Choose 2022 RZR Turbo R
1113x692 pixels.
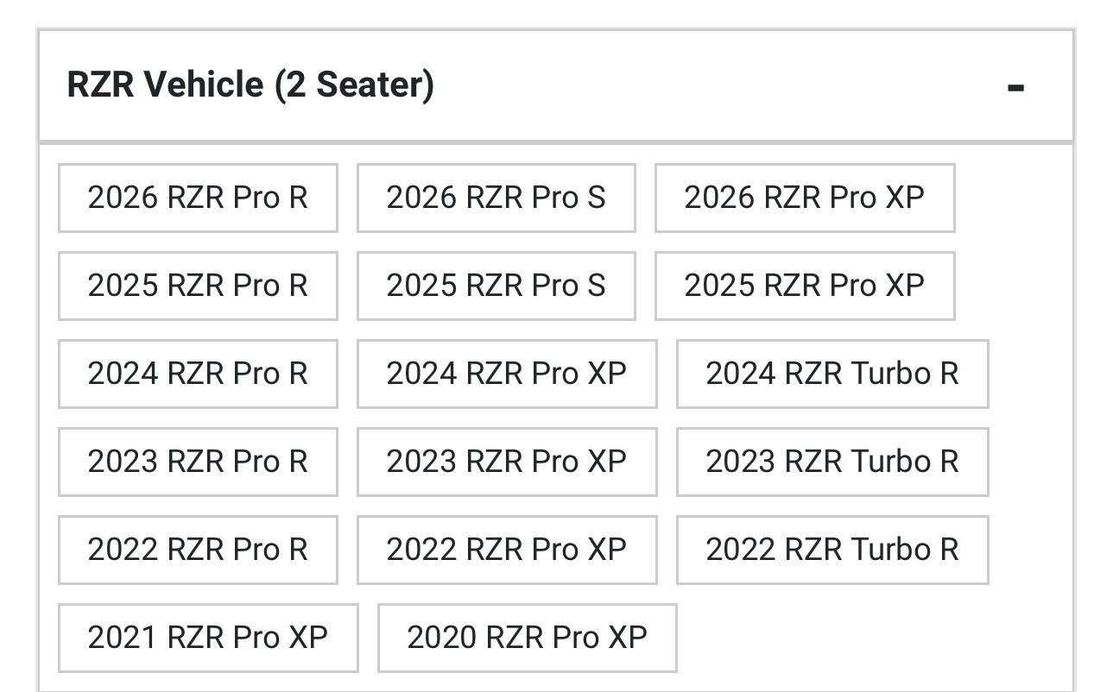[x=832, y=550]
